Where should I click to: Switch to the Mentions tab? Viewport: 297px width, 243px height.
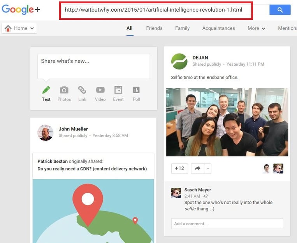pos(287,28)
